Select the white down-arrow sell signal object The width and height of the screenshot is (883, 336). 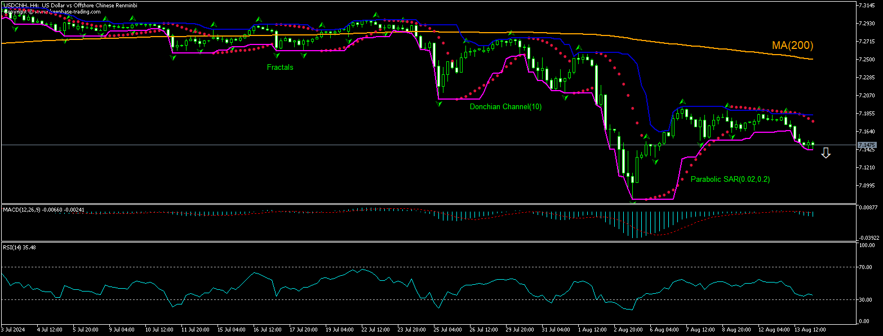(826, 153)
